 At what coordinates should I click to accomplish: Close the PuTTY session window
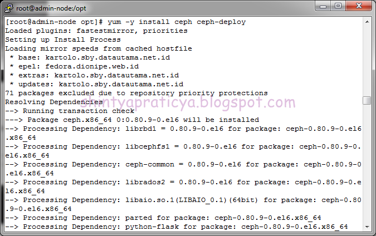click(359, 6)
